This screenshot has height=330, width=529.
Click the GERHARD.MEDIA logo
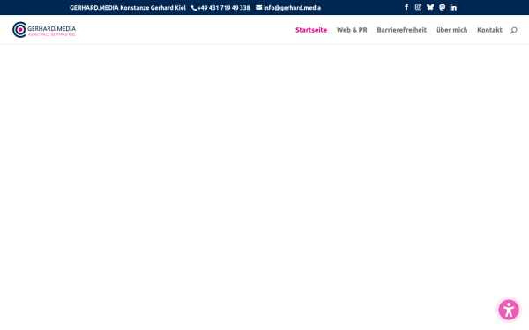coord(44,30)
